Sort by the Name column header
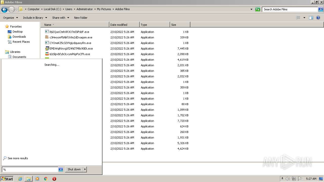Viewport: 324px width, 182px height. 75,25
